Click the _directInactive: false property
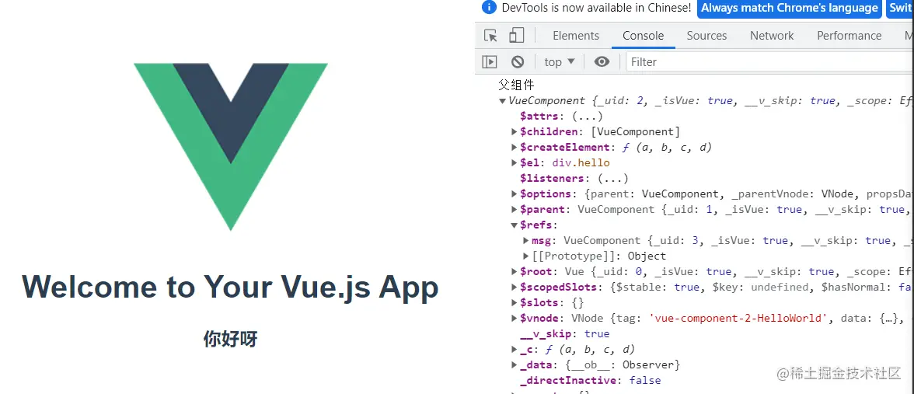Viewport: 914px width, 394px height. click(591, 380)
